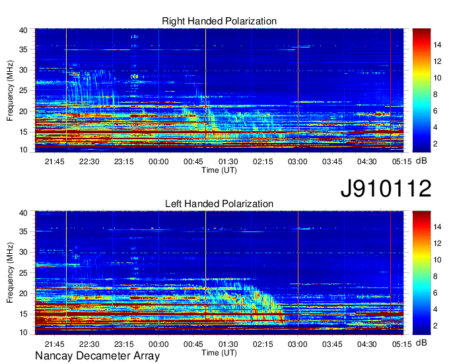Click the Left Handed Polarization spectrogram image
This screenshot has height=364, width=449.
tap(219, 273)
